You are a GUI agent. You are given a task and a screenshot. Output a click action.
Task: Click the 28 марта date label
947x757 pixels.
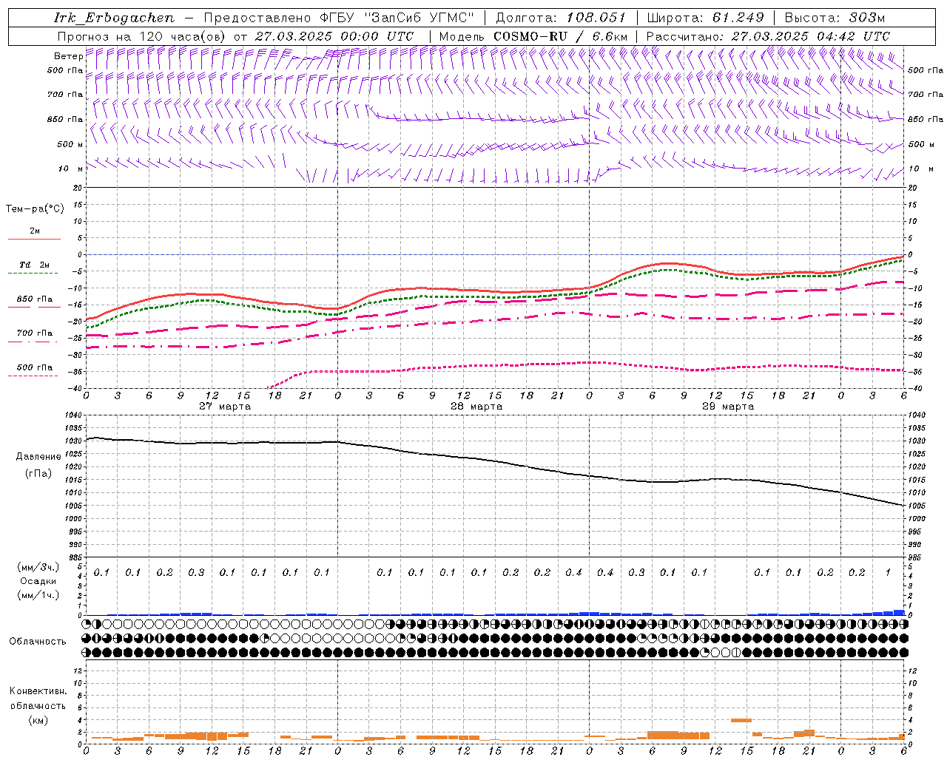476,406
